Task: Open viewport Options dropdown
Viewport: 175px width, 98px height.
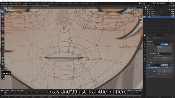Action: coord(139,8)
